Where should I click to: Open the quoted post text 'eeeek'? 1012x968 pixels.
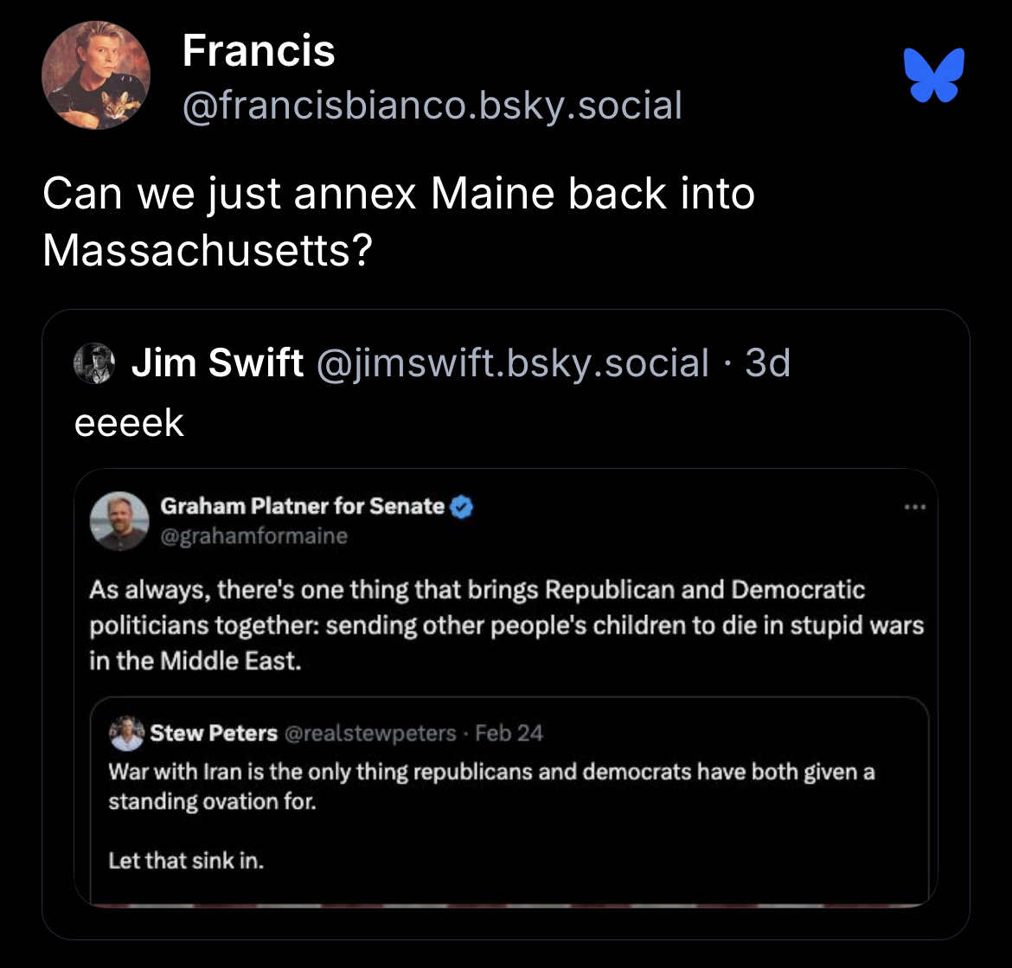coord(130,423)
